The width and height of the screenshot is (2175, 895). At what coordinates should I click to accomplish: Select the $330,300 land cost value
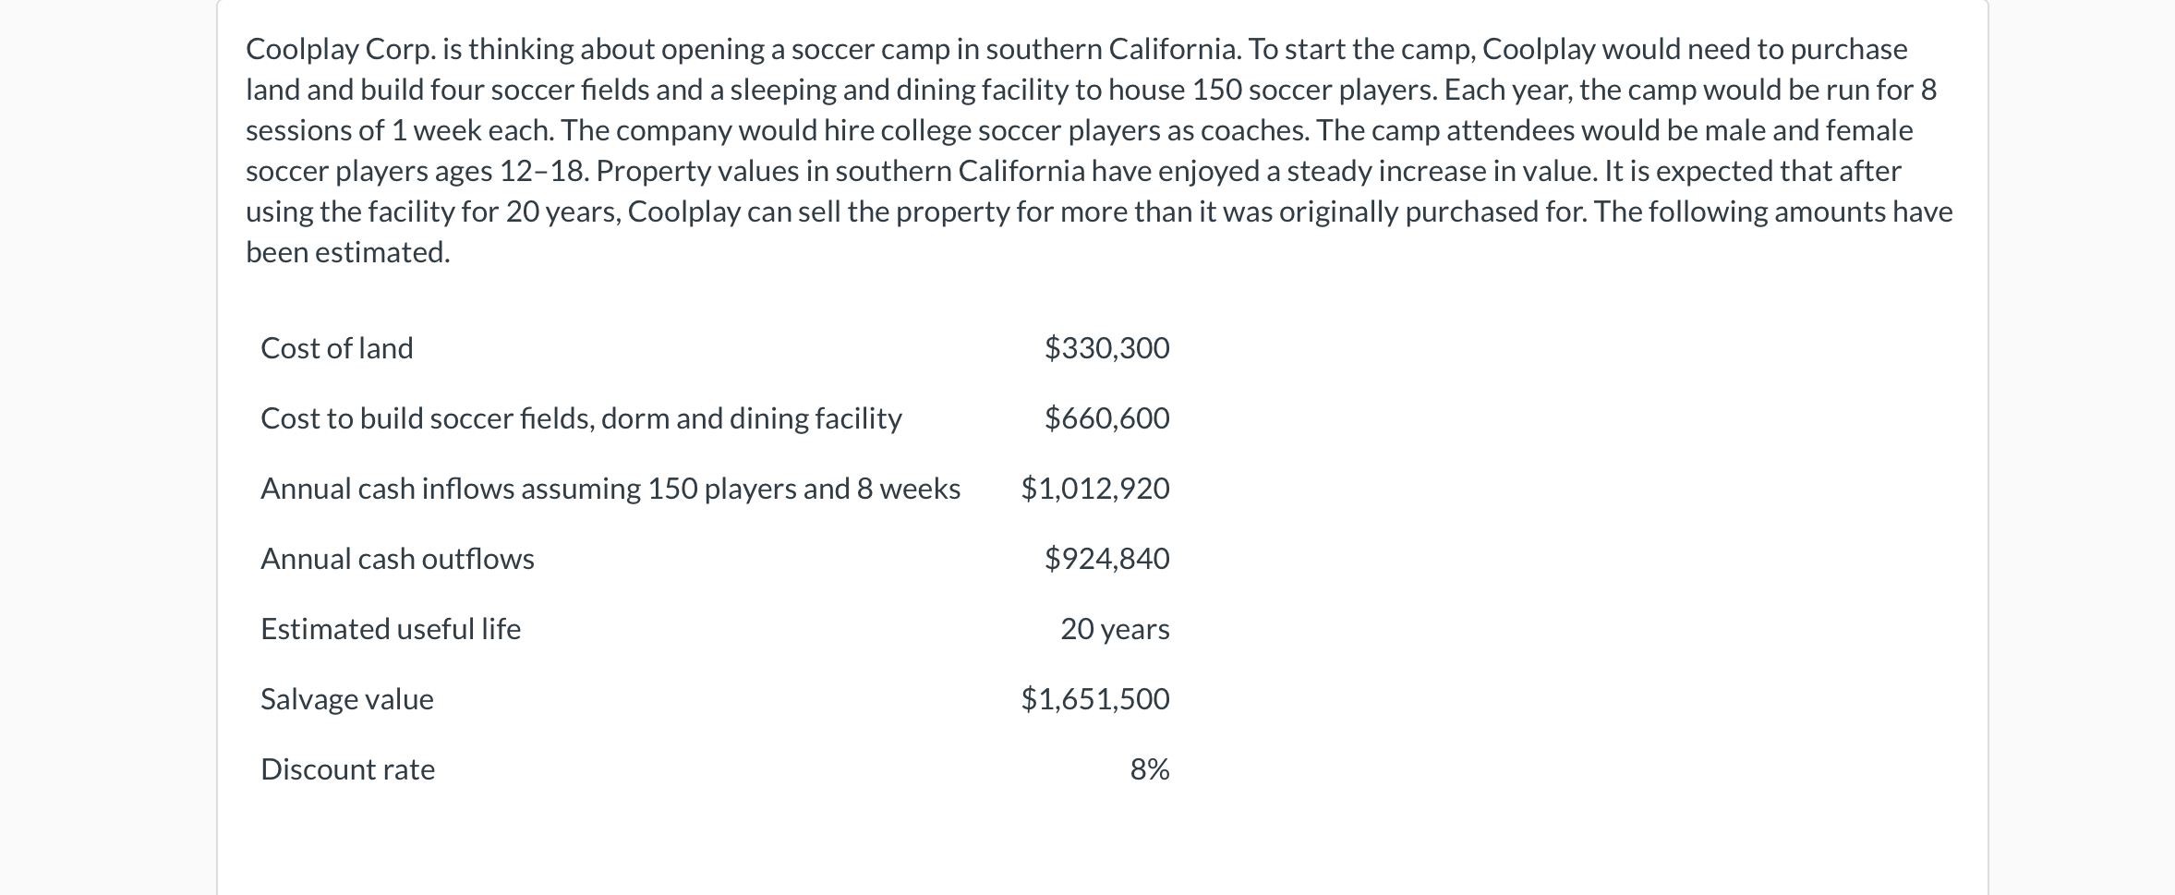[1106, 348]
